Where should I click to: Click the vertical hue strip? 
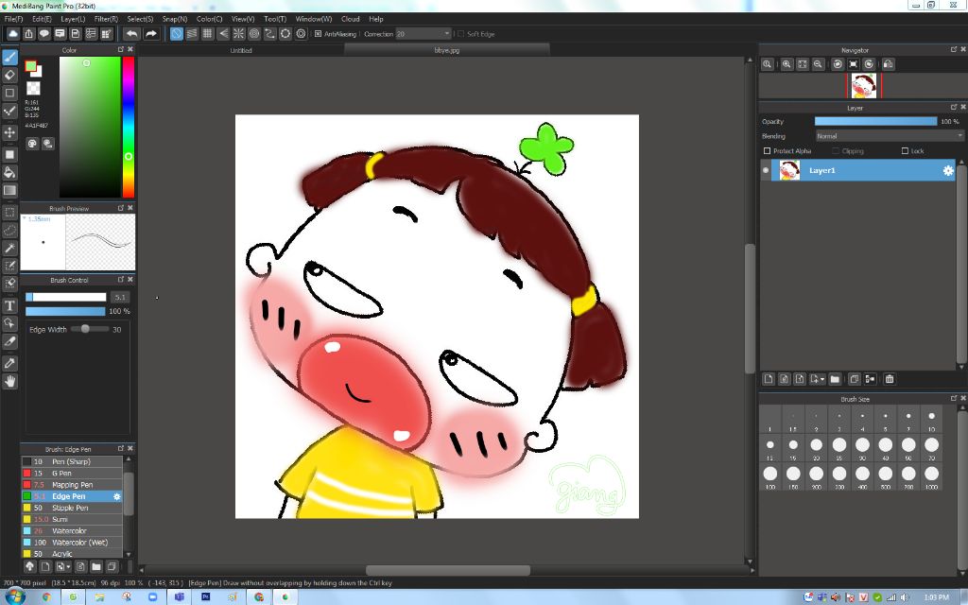point(128,128)
